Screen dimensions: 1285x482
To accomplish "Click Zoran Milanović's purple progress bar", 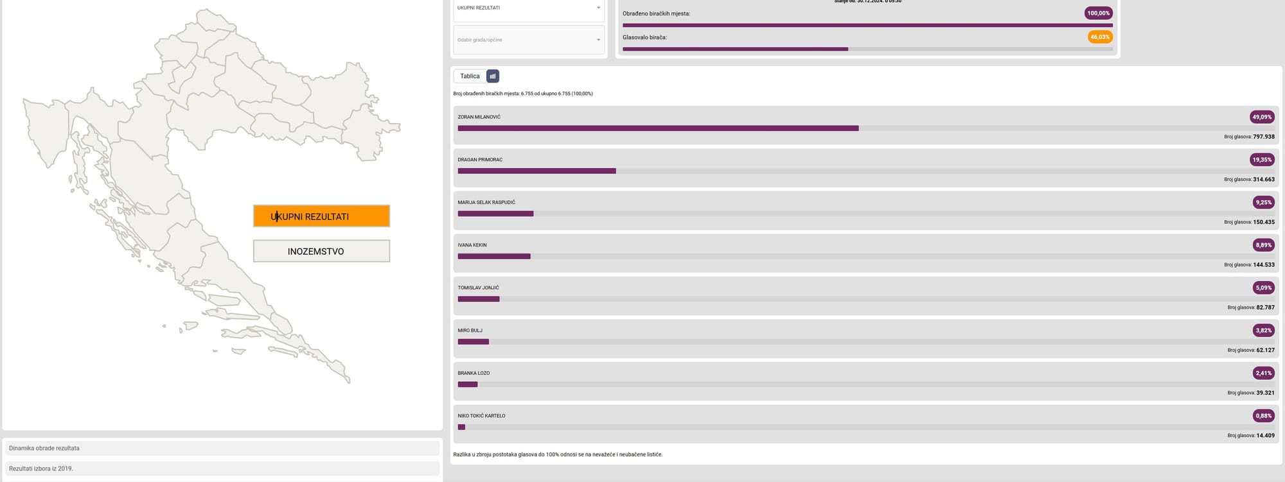I will click(x=658, y=128).
